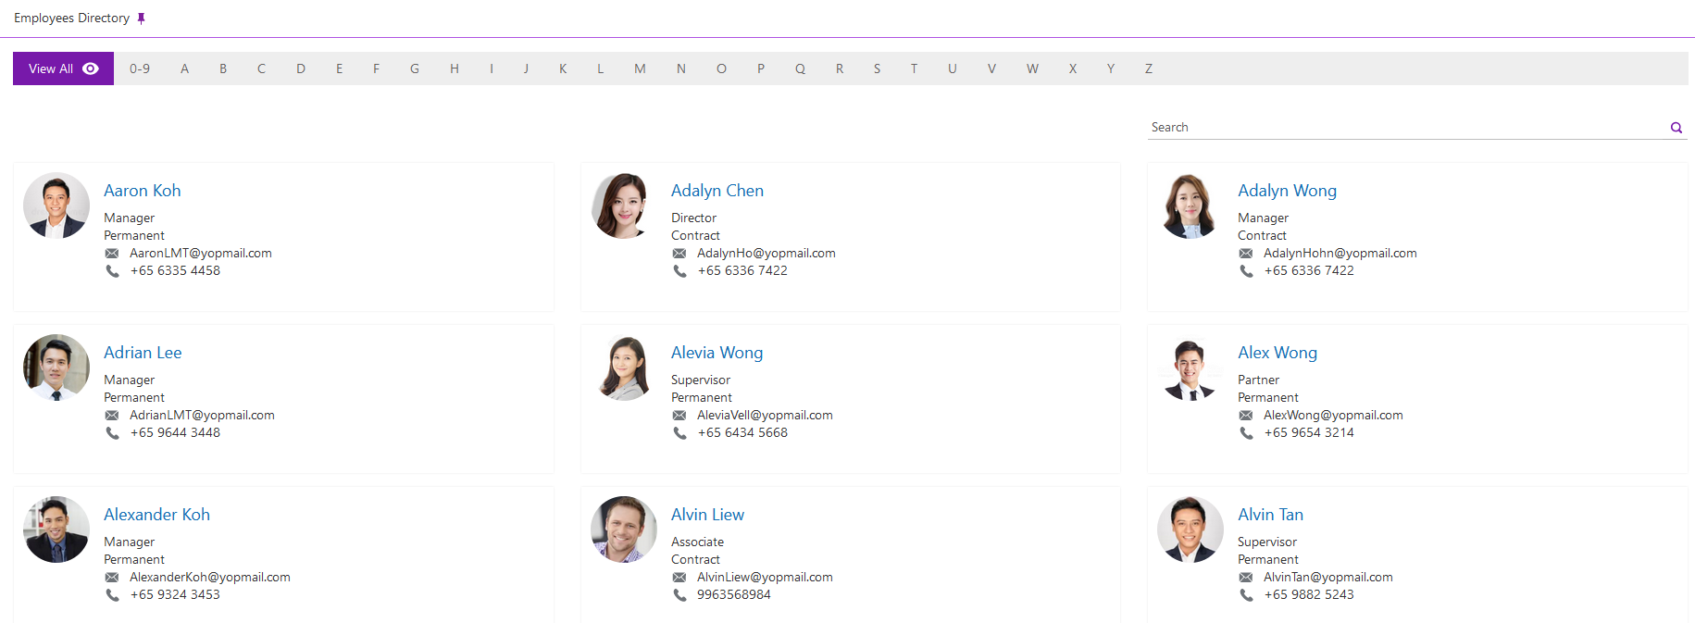Image resolution: width=1695 pixels, height=623 pixels.
Task: Filter employees by letter A
Action: point(184,69)
